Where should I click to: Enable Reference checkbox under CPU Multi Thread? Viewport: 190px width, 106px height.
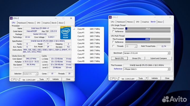pyautogui.click(x=113, y=42)
